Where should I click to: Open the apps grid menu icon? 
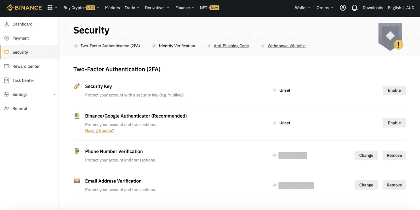[50, 8]
